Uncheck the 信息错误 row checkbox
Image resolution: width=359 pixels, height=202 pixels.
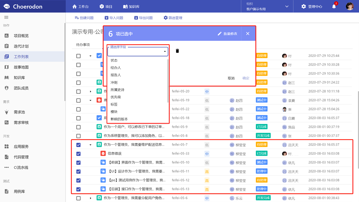[79, 154]
